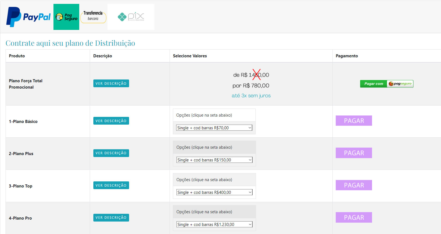Click the Transferencia bancaria icon
This screenshot has width=441, height=234.
click(x=93, y=17)
